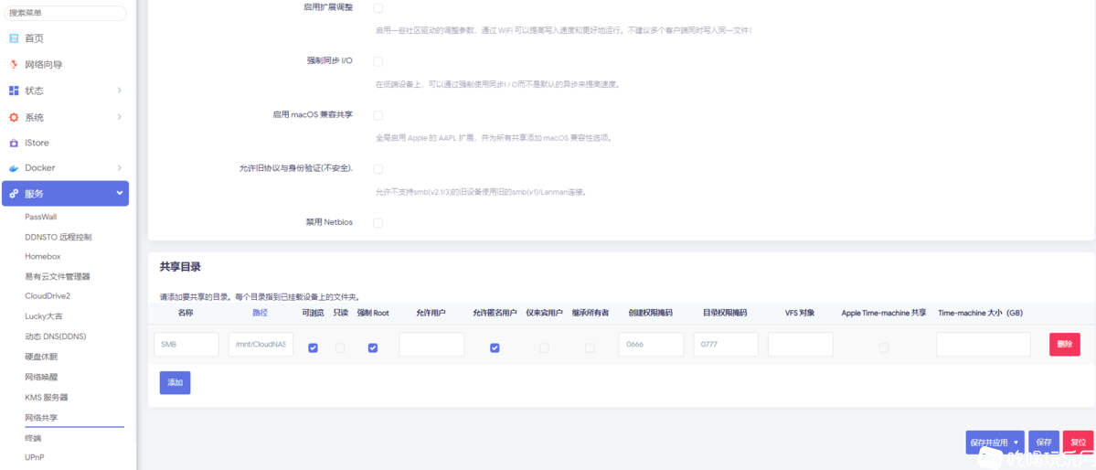This screenshot has width=1096, height=470.
Task: Check Apple Time-machine 共享 for SMB share
Action: [884, 347]
